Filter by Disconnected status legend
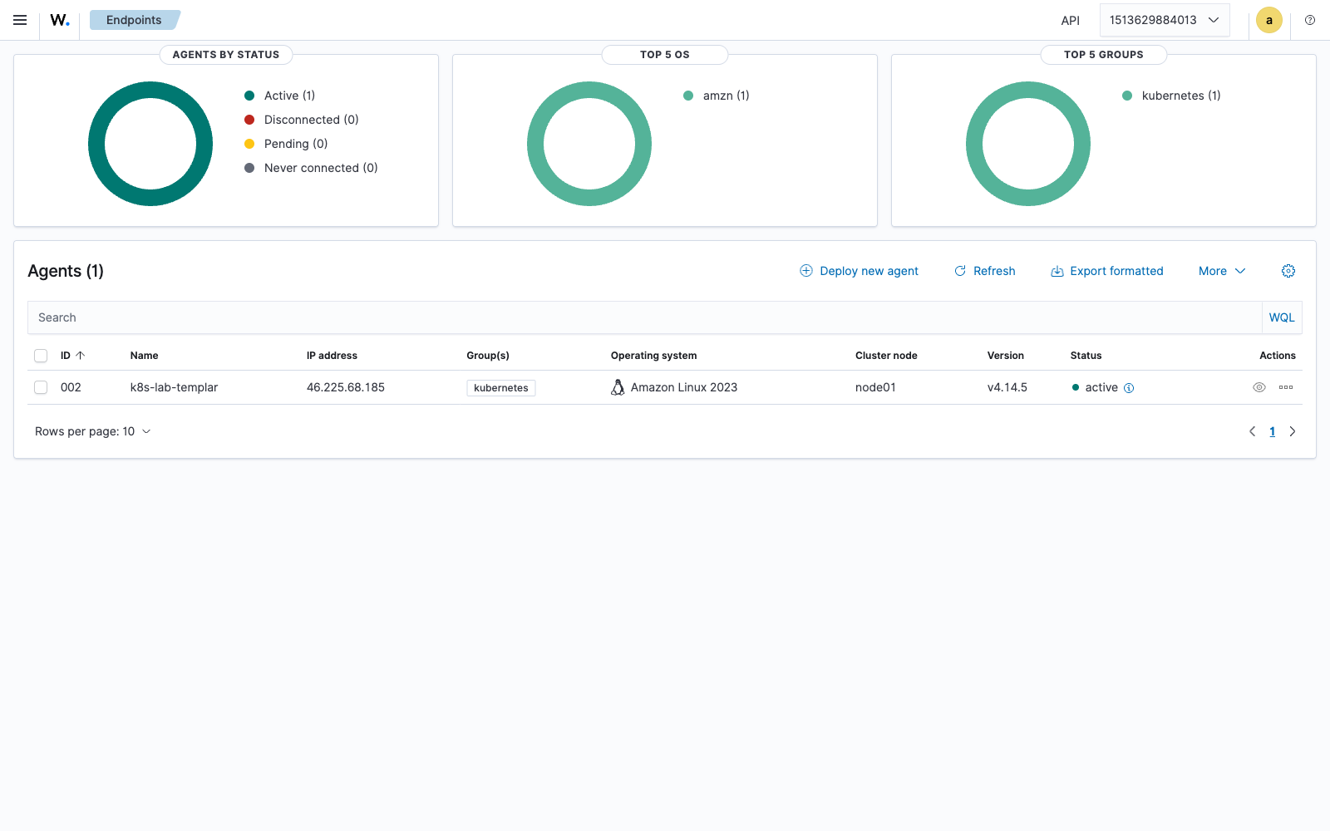 [302, 120]
